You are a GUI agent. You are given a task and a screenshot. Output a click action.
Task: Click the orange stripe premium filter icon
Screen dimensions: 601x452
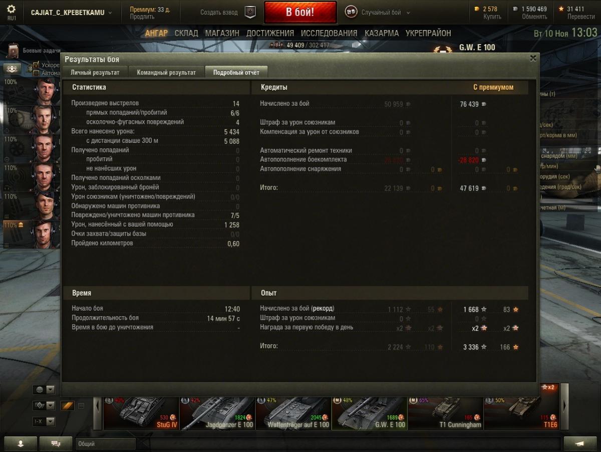68,406
